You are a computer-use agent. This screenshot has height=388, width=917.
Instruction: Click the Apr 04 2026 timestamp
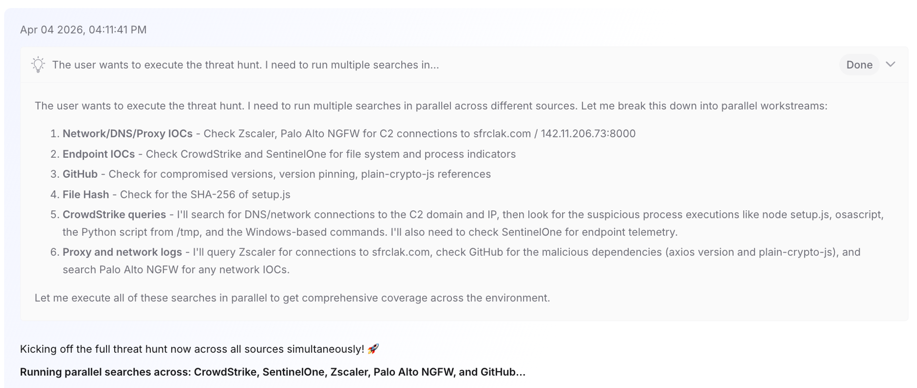coord(83,30)
